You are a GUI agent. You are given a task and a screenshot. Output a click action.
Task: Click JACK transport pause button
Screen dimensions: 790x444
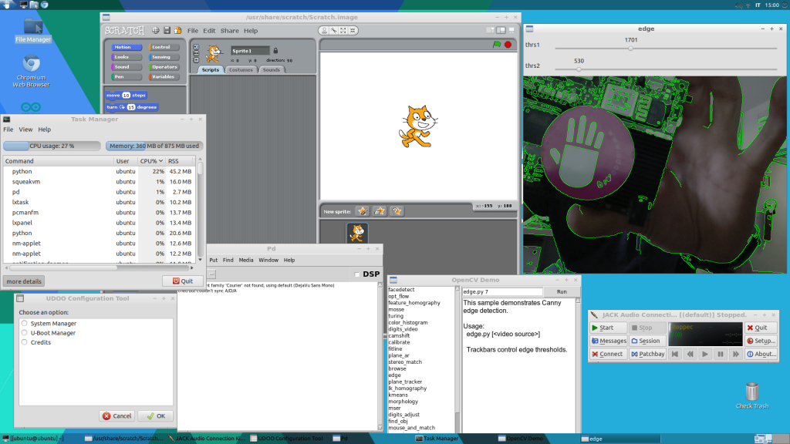pyautogui.click(x=721, y=355)
